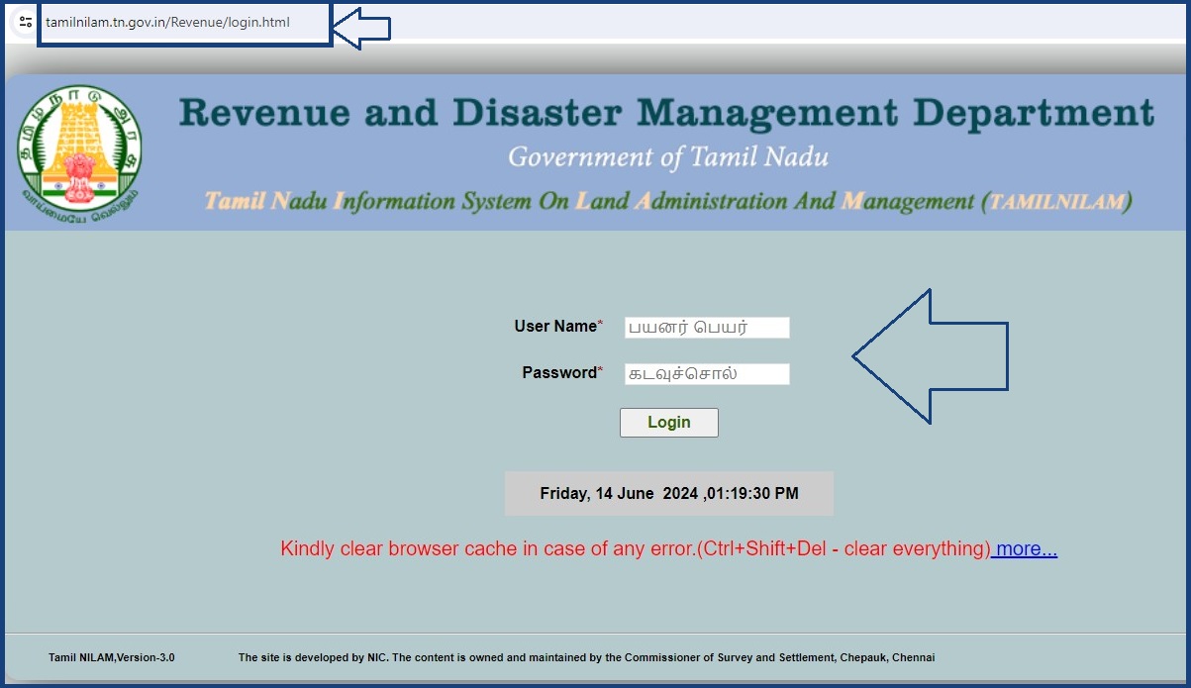
Task: Click the Tamil NILAM Version-3.0 footer text
Action: coord(111,656)
